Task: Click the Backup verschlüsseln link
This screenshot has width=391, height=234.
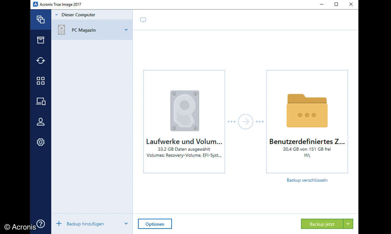Action: point(307,180)
